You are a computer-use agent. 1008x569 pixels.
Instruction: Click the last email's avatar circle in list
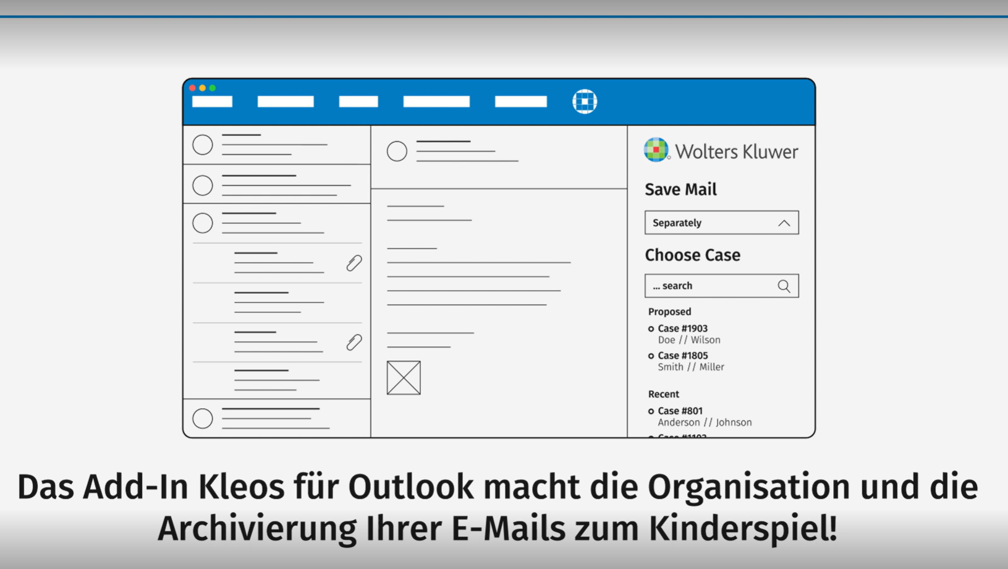coord(203,419)
